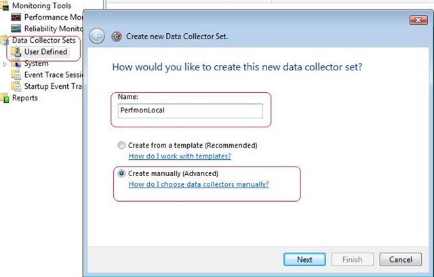Image resolution: width=434 pixels, height=277 pixels.
Task: Select Create from a template option
Action: pyautogui.click(x=122, y=145)
